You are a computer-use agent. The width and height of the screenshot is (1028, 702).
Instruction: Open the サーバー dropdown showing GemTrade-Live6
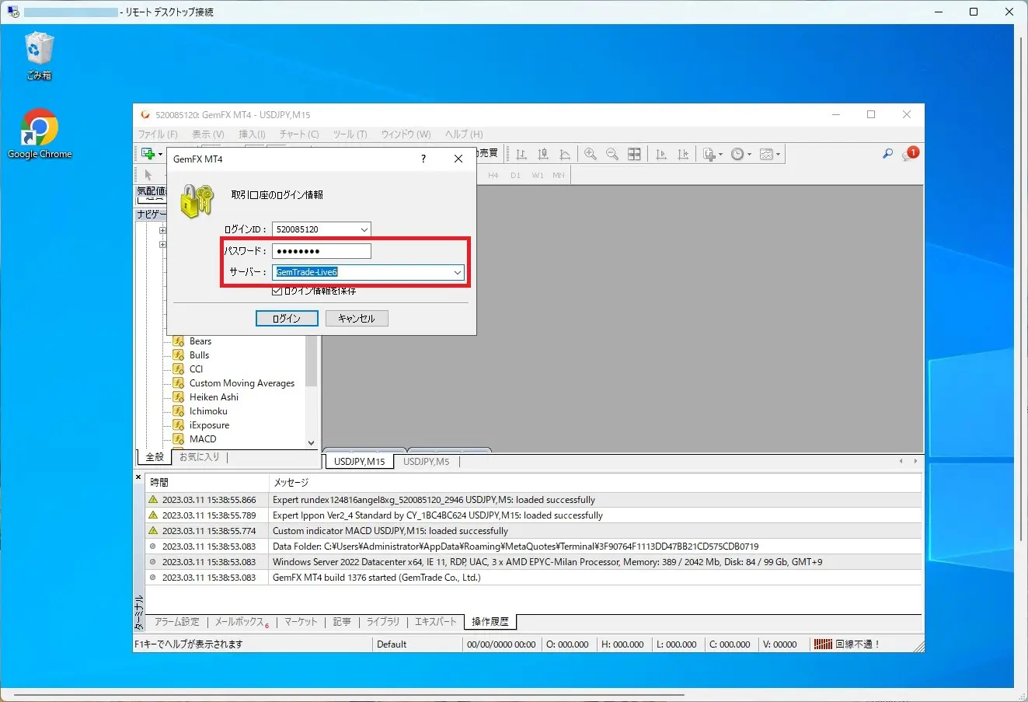coord(458,272)
